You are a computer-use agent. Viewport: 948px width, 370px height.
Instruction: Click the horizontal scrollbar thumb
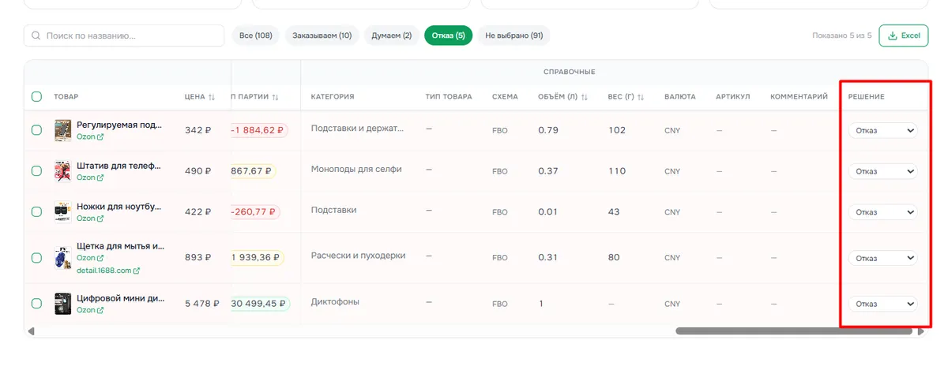tap(795, 331)
